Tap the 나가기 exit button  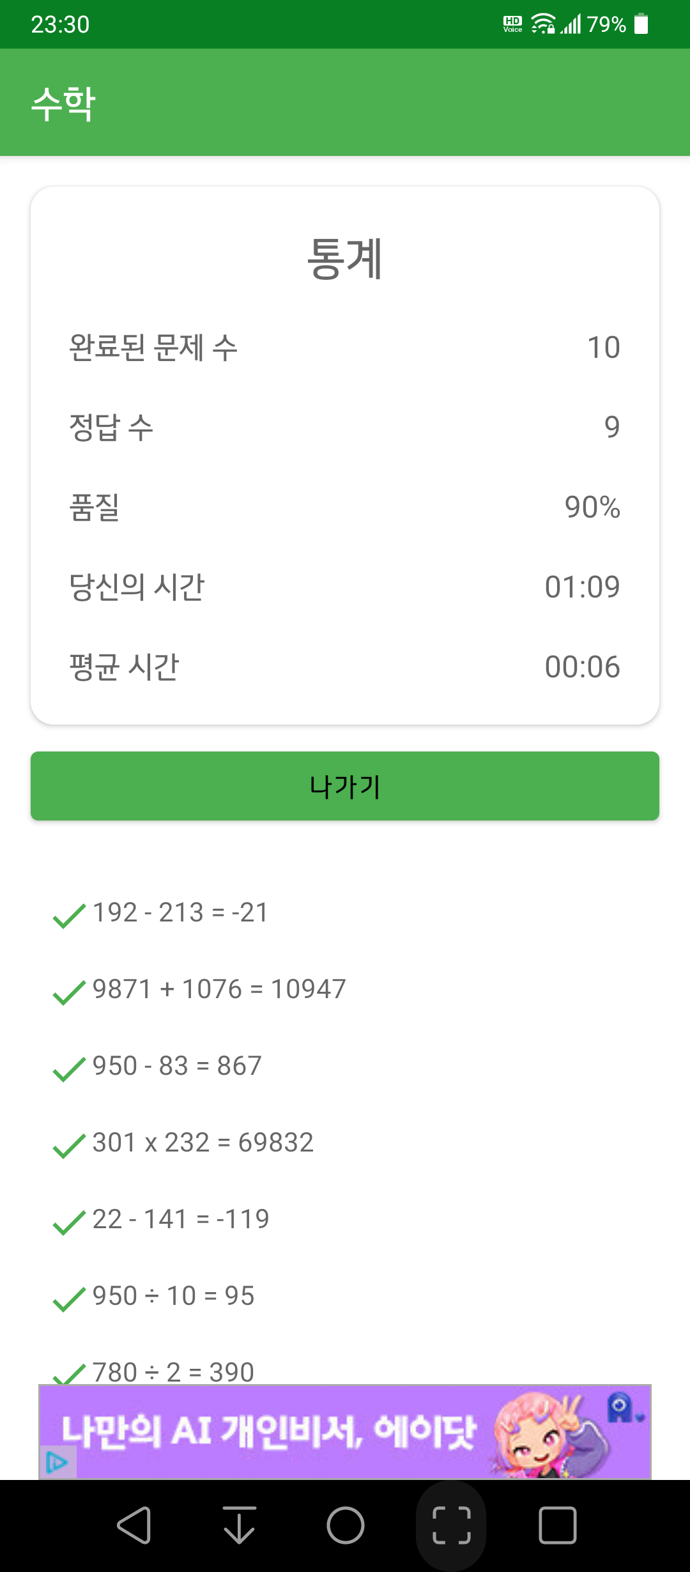coord(345,786)
